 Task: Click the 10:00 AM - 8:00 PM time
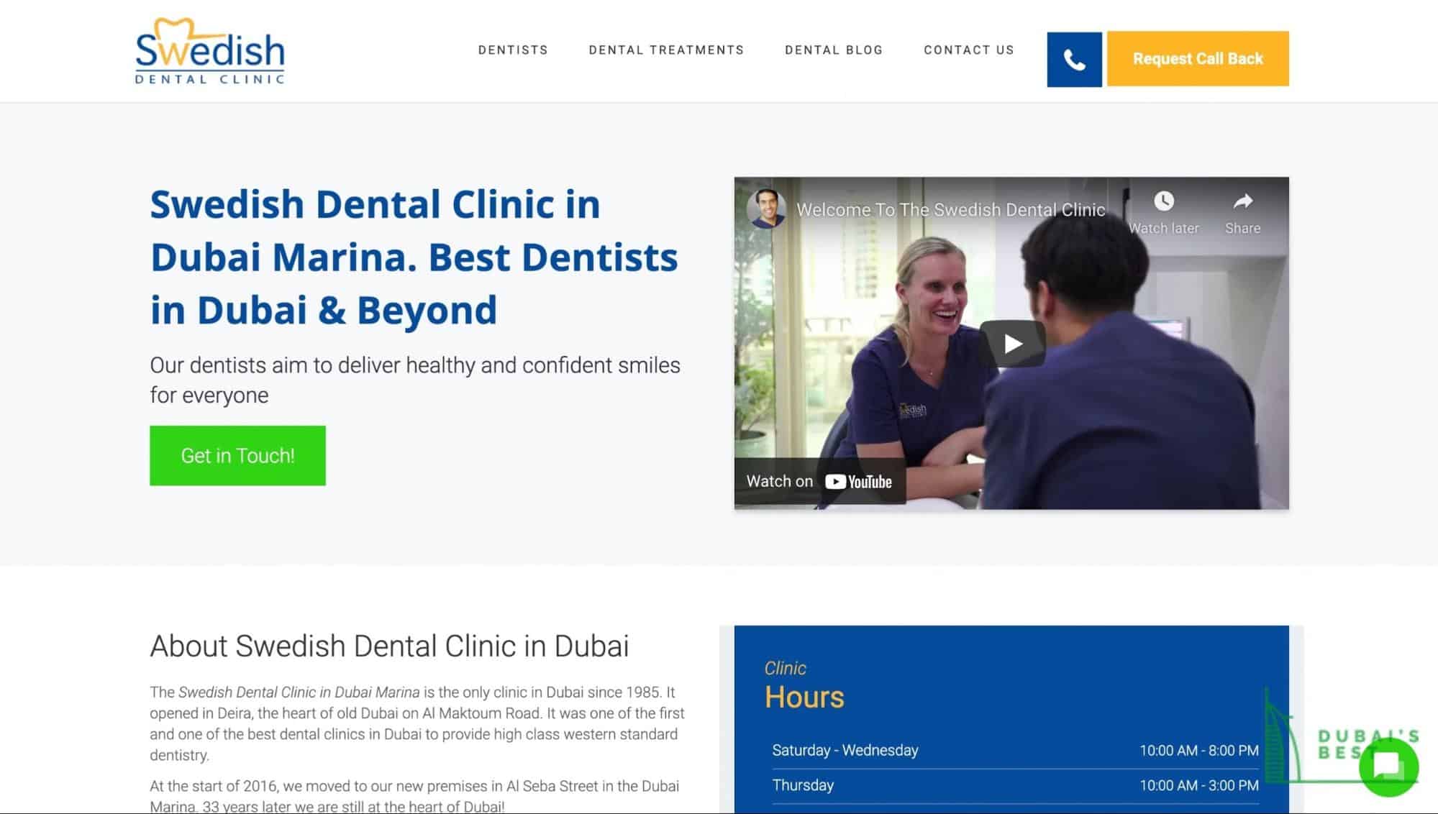click(1199, 750)
